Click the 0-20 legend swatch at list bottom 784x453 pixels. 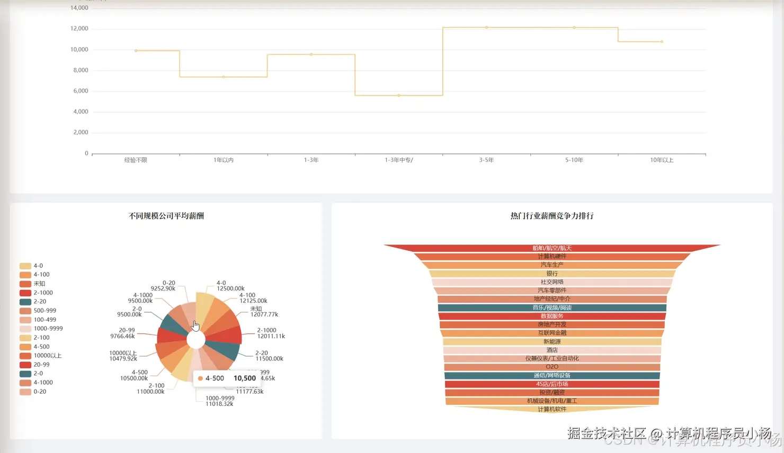tap(24, 391)
